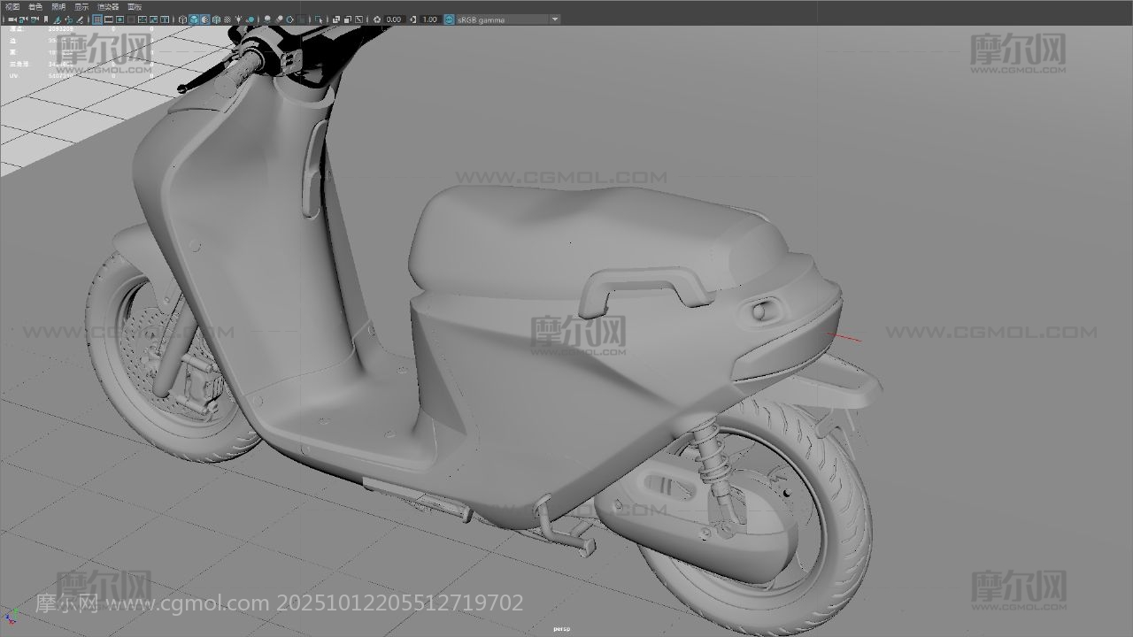Toggle Smooth Shade All cube button
The image size is (1133, 637).
coord(194,19)
